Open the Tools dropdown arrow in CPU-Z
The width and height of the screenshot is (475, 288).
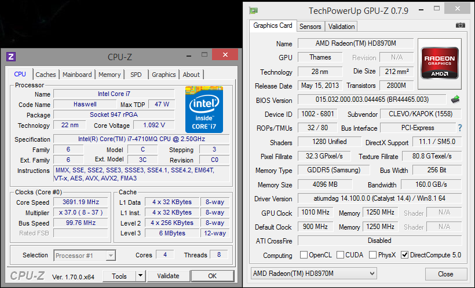click(140, 276)
